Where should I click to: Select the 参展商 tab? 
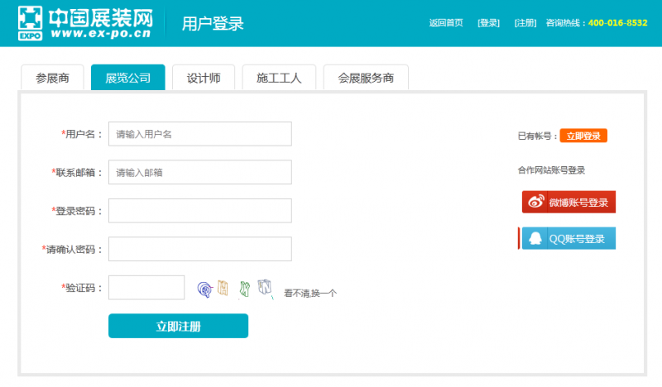[52, 79]
